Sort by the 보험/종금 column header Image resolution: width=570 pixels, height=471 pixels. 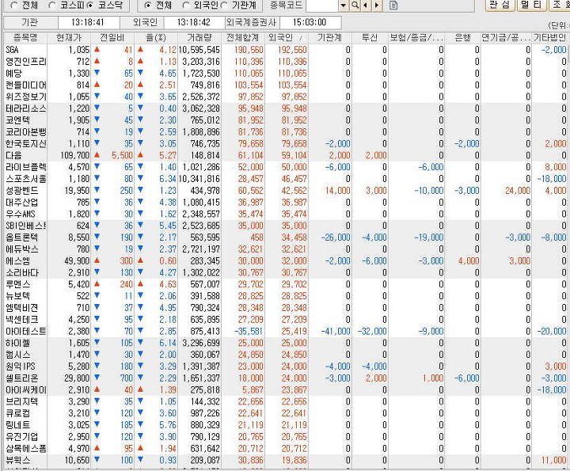pos(416,37)
